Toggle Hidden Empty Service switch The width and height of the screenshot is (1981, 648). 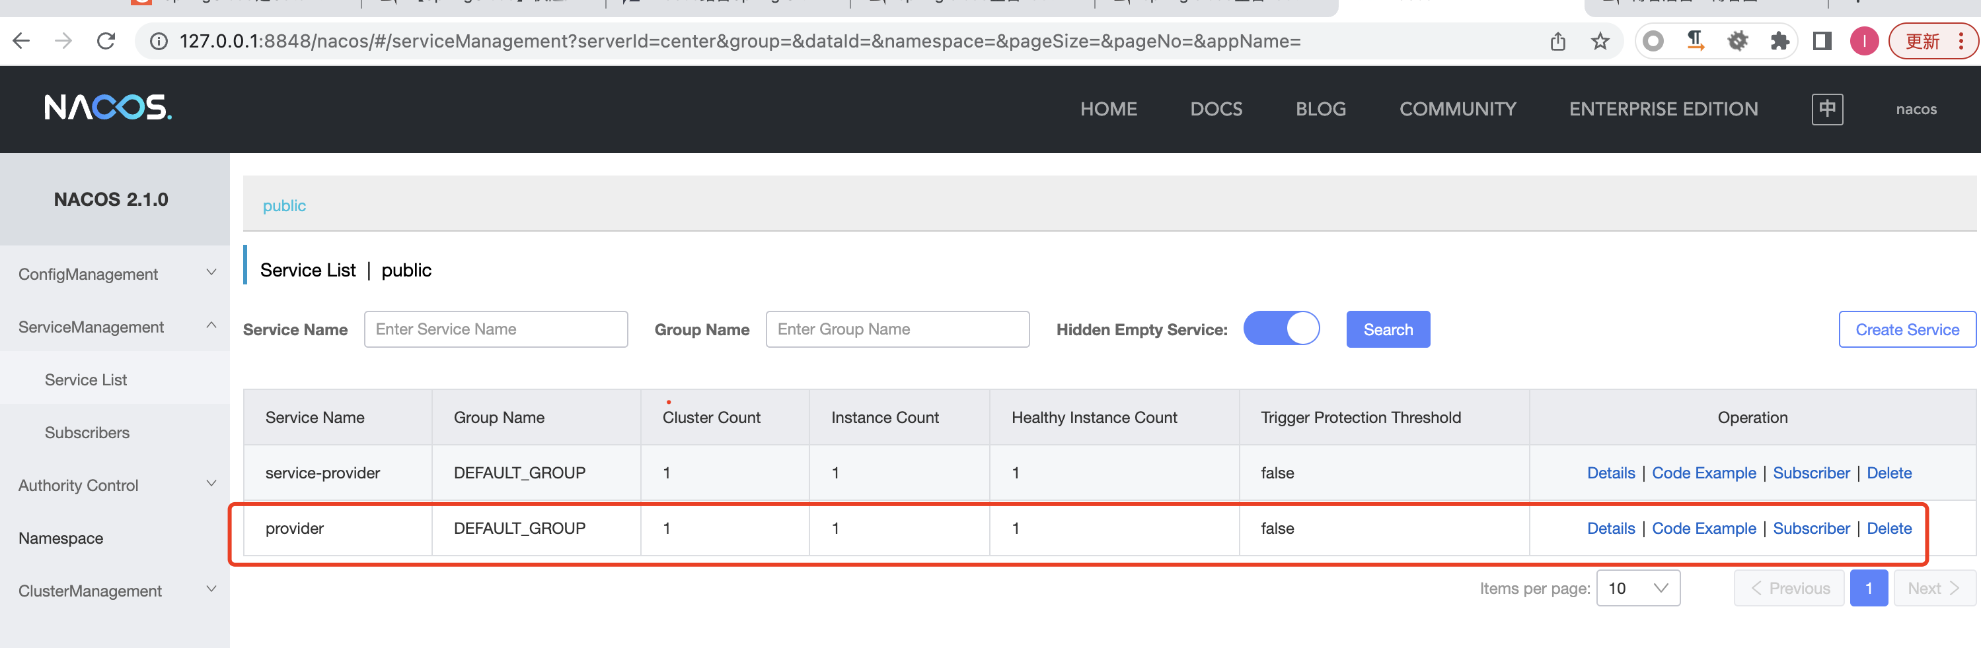1281,329
